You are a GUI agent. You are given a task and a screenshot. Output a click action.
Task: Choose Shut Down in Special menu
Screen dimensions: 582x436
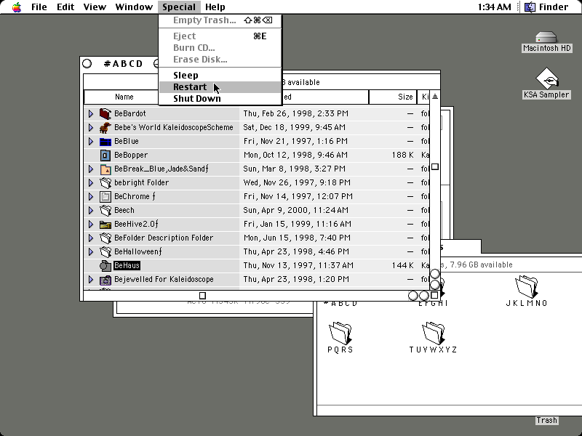(x=220, y=99)
